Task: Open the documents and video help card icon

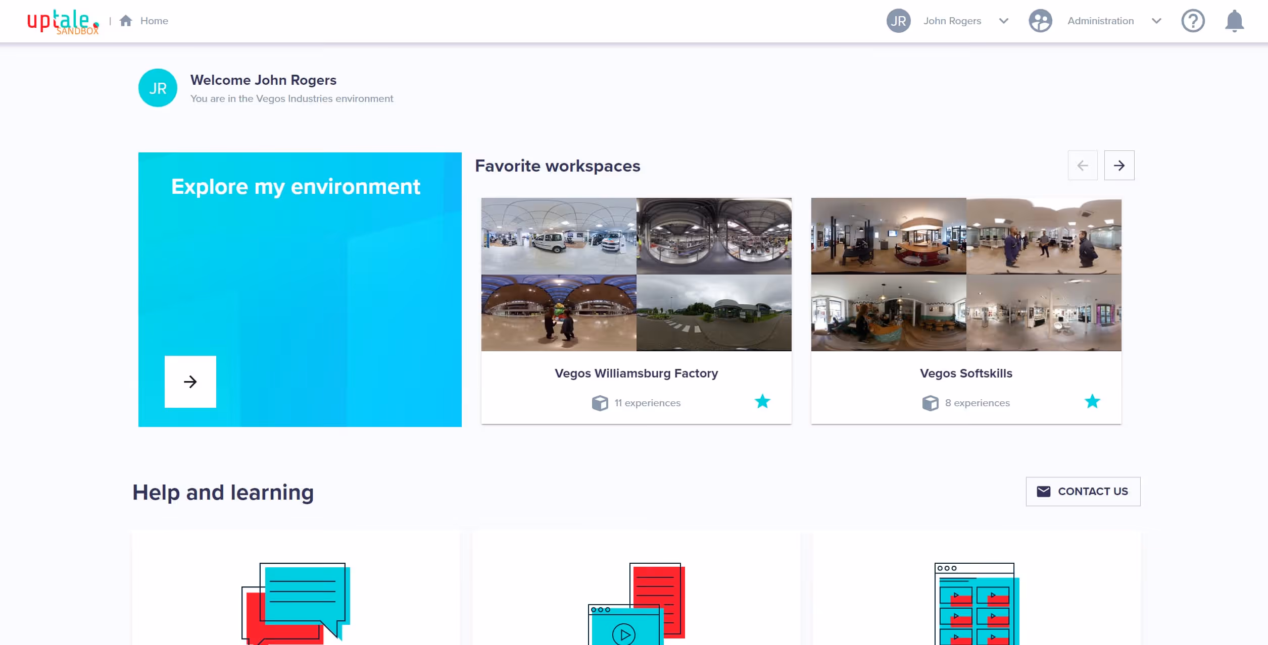Action: pyautogui.click(x=637, y=604)
